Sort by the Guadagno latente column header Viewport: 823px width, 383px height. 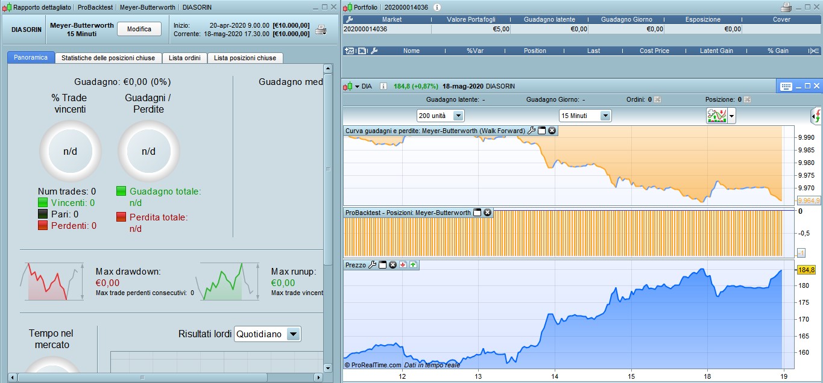tap(549, 19)
